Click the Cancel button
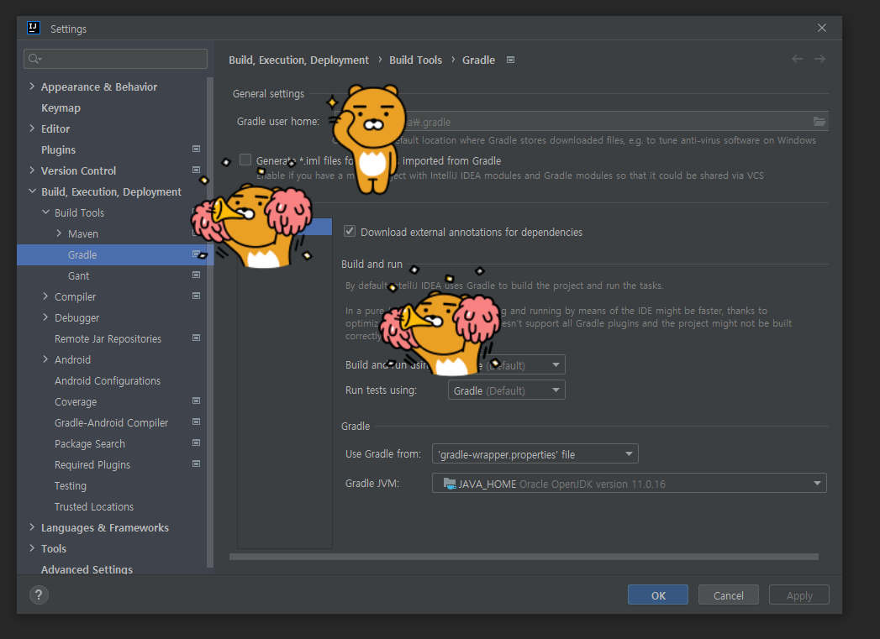 click(x=729, y=594)
